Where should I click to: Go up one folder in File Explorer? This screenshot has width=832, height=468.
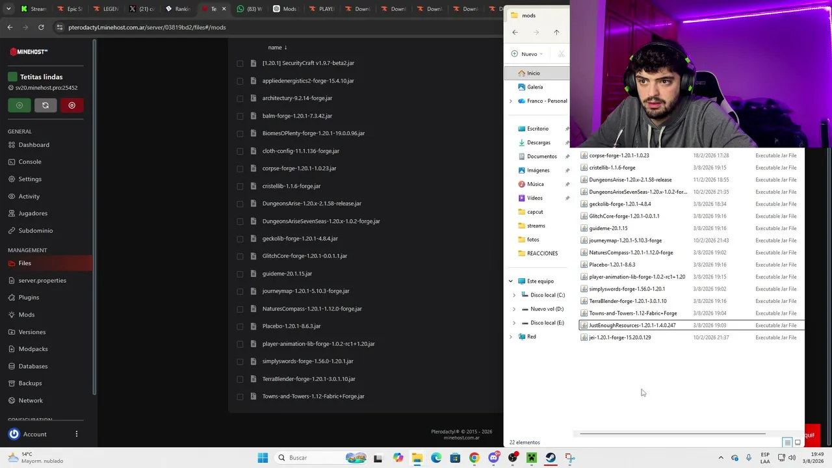pos(556,32)
